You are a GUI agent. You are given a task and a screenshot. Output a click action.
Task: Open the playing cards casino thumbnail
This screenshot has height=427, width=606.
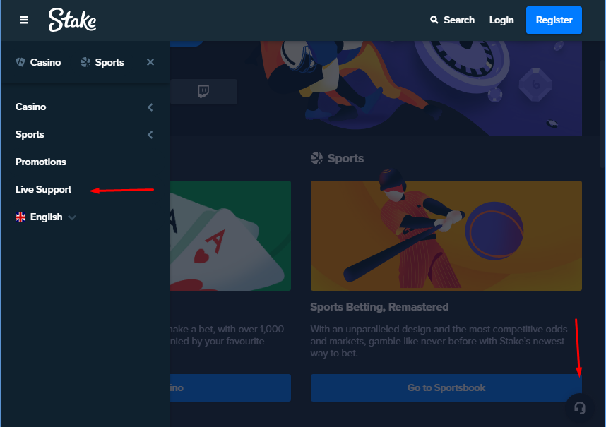tap(230, 236)
